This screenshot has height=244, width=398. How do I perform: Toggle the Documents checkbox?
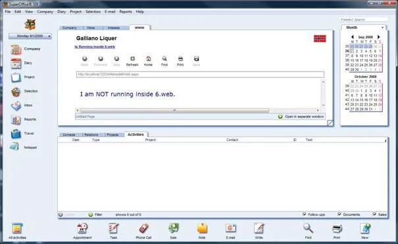click(339, 214)
